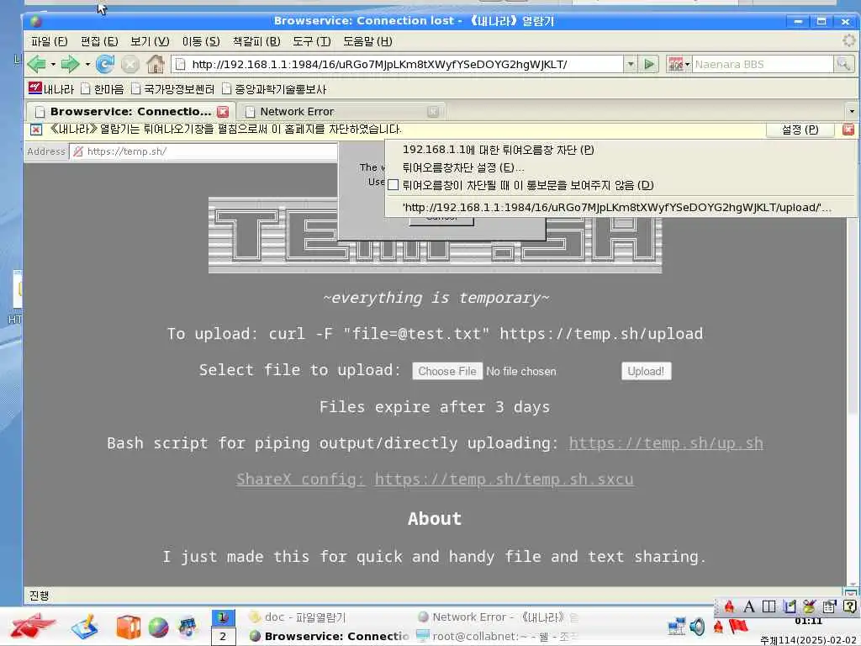Screen dimensions: 861x646
Task: Dismiss the popup-blocked notification bar
Action: click(x=848, y=130)
